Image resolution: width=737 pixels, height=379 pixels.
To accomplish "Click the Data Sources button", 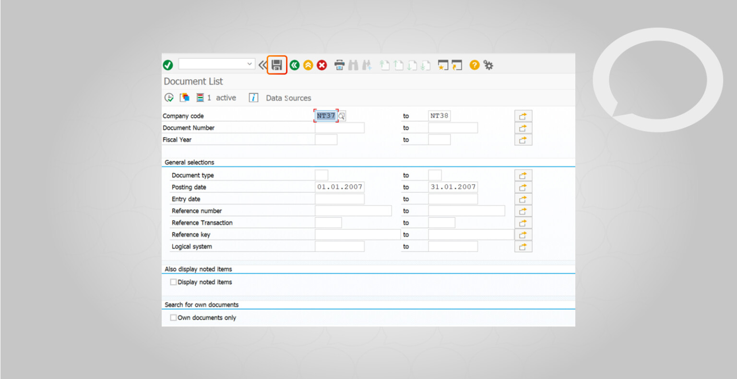I will pos(288,98).
